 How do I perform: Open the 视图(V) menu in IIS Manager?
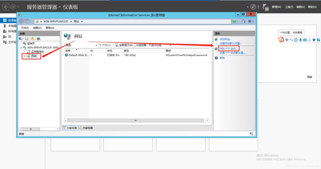click(37, 28)
